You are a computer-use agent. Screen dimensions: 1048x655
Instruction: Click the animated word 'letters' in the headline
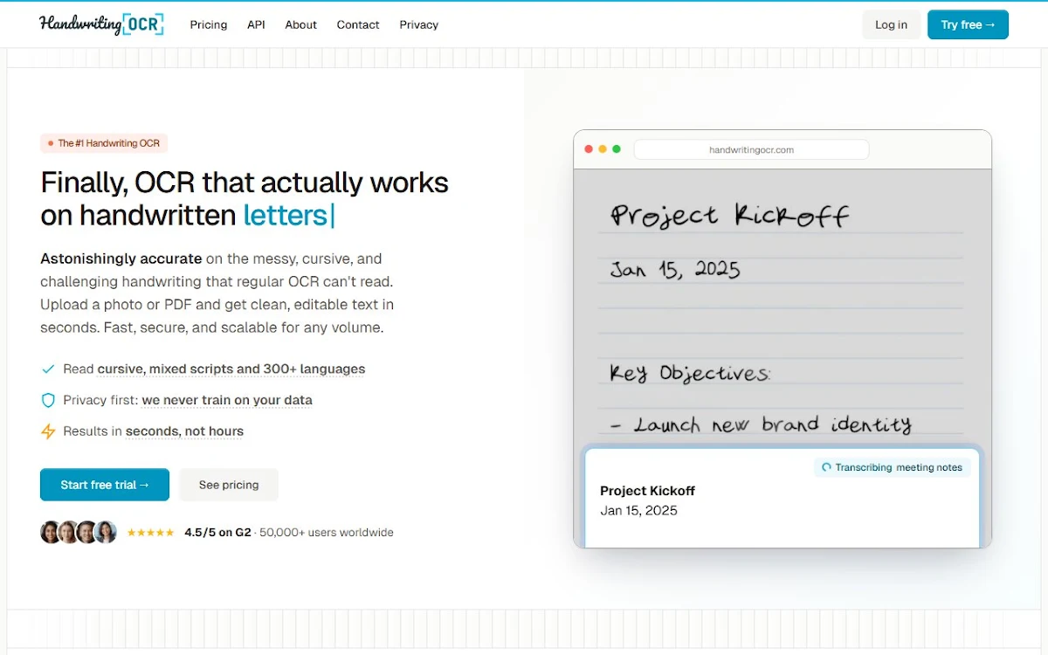[286, 215]
